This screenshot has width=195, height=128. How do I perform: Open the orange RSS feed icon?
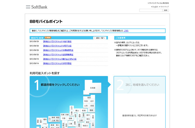pyautogui.click(x=48, y=38)
